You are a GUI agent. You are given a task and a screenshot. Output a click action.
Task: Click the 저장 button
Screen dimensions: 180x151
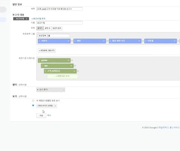[x=41, y=116]
